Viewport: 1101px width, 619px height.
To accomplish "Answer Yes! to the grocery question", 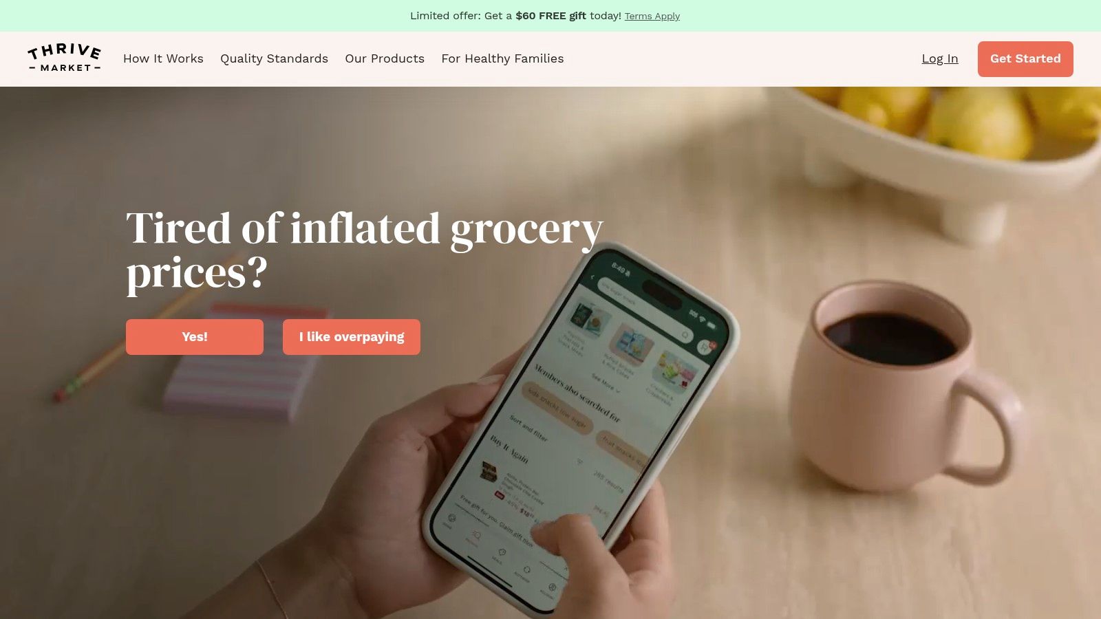I will click(x=195, y=337).
